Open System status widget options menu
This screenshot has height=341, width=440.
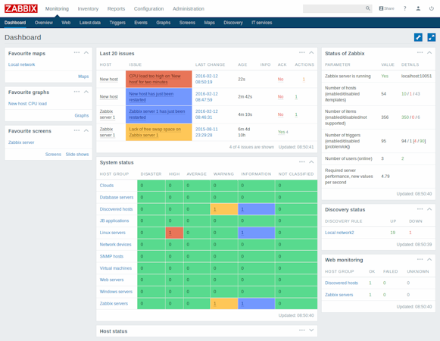click(302, 162)
